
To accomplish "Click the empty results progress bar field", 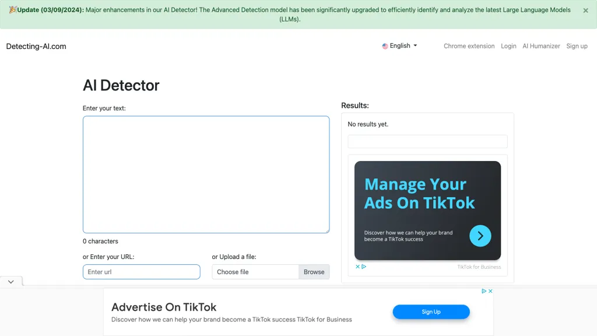I will coord(427,141).
